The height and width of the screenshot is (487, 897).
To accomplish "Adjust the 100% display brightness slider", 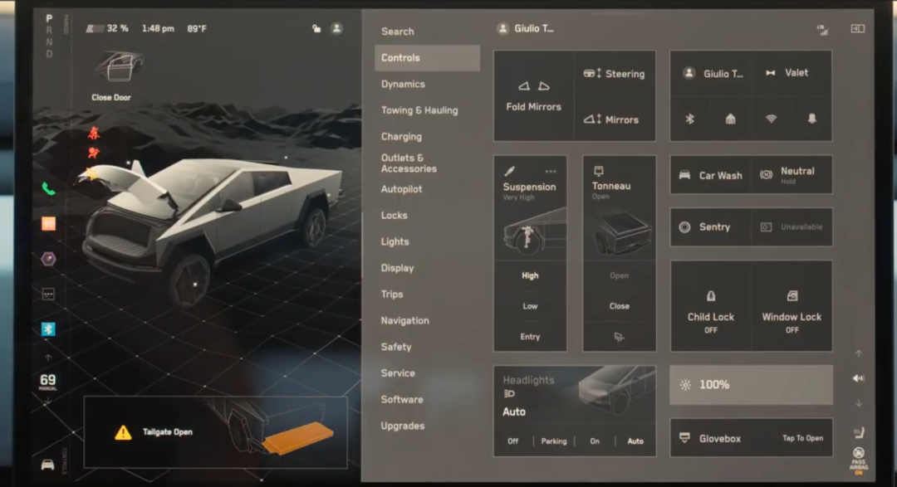I will [x=751, y=385].
